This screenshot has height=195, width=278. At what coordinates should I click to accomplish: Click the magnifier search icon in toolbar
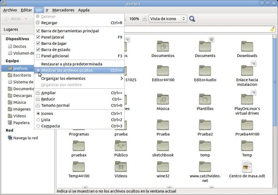(x=192, y=19)
